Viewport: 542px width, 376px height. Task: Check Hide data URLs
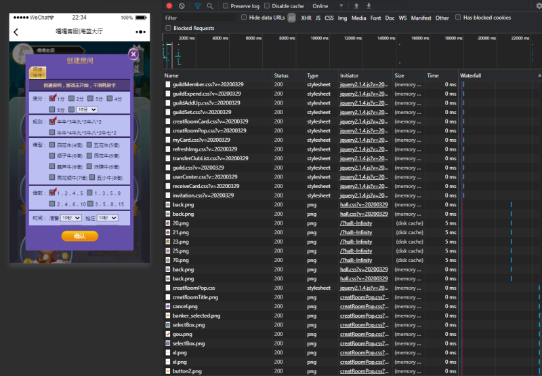pos(244,18)
